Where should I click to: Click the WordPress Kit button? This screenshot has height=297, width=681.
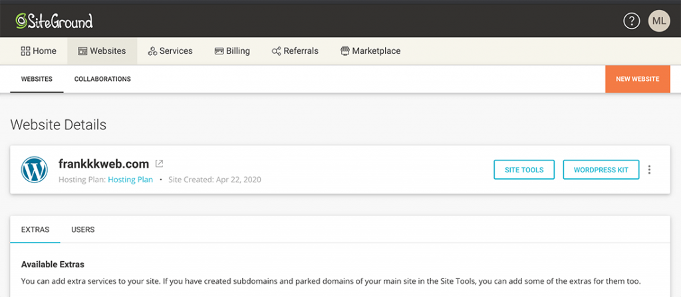click(x=601, y=170)
